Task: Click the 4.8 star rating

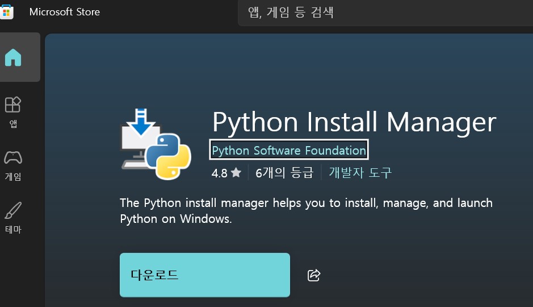Action: [226, 173]
